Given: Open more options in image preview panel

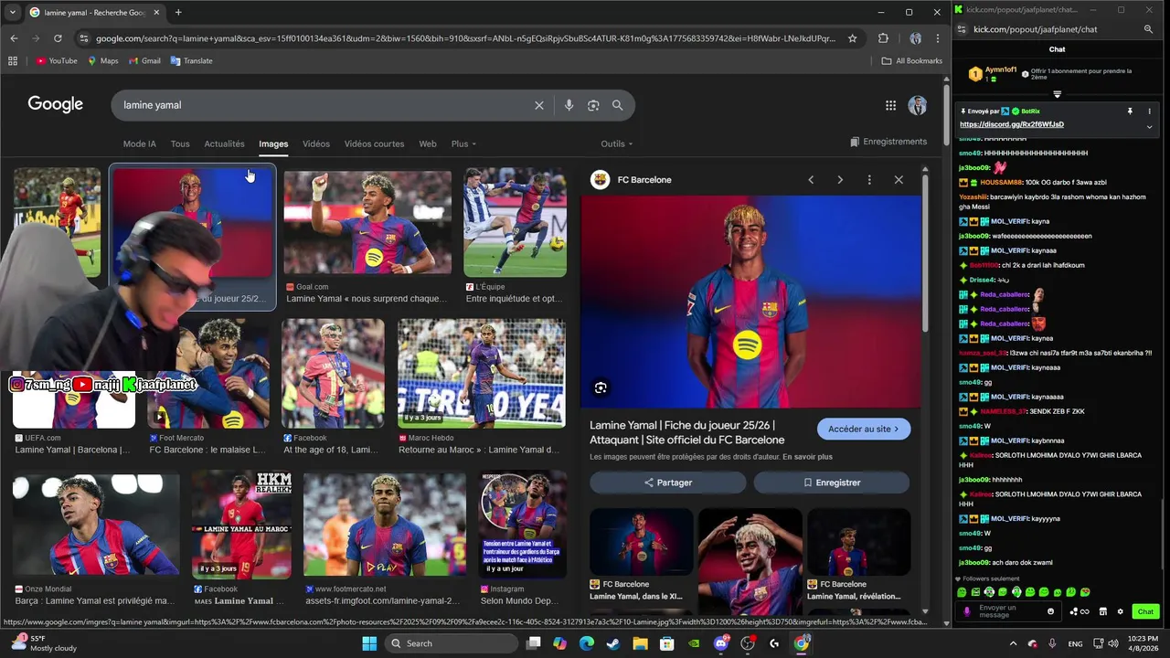Looking at the screenshot, I should 869,180.
